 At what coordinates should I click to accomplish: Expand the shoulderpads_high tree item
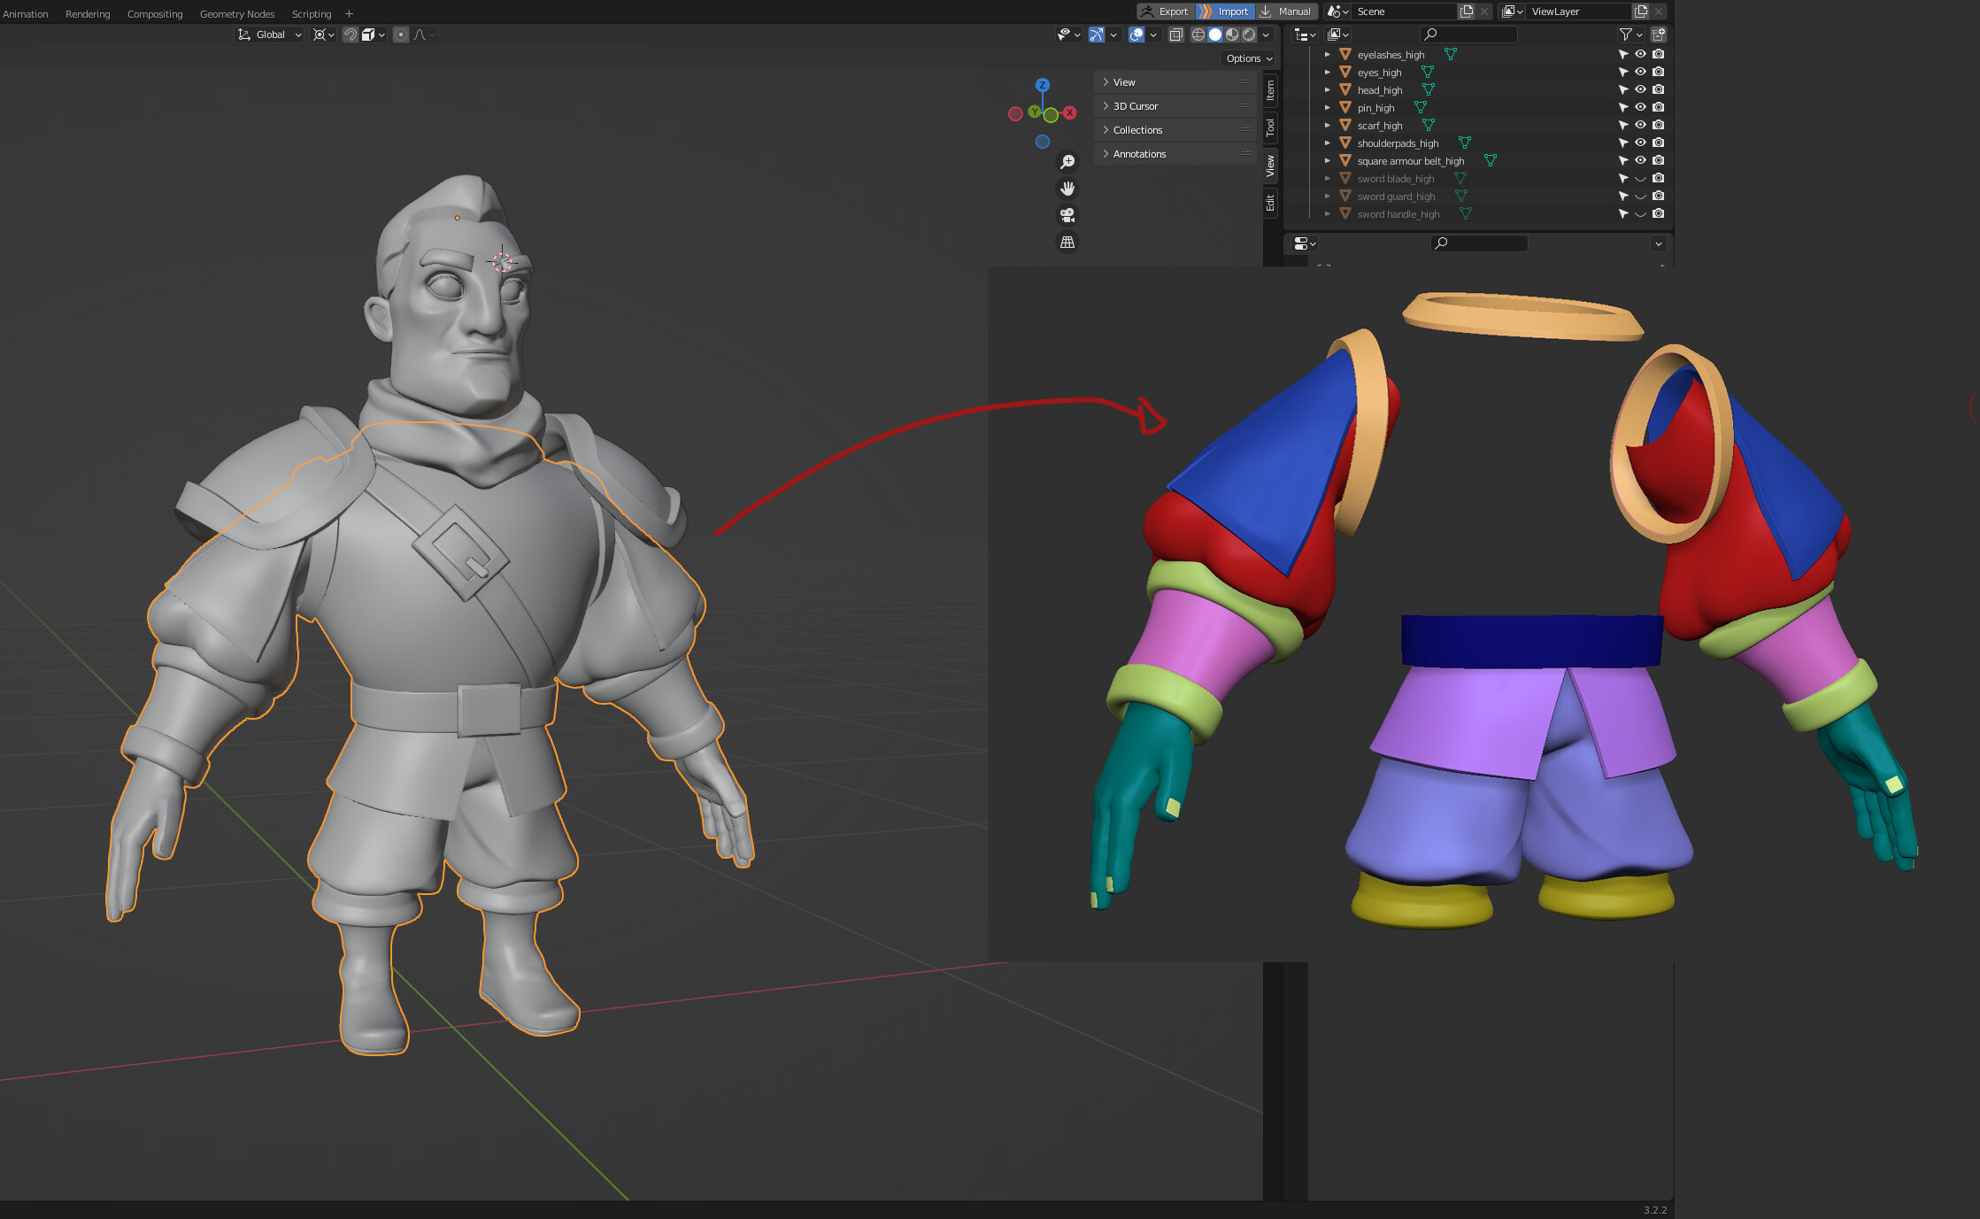pos(1328,143)
